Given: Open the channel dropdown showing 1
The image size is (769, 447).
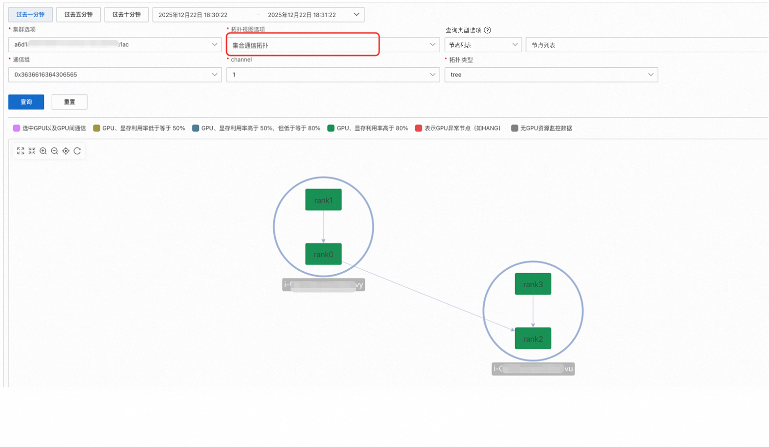Looking at the screenshot, I should (x=333, y=75).
